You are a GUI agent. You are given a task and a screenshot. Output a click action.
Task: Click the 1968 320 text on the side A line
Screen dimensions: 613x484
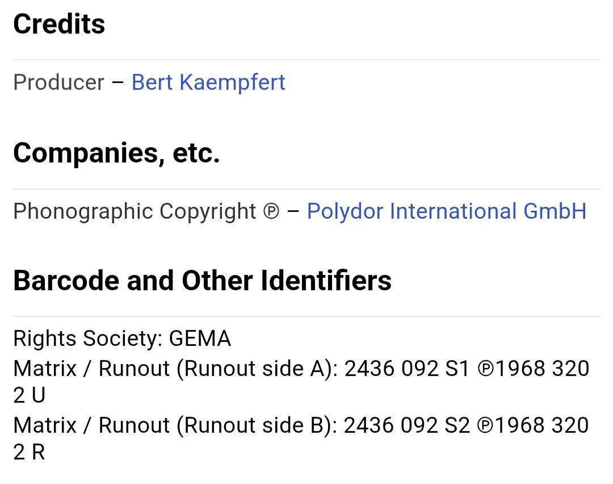tap(542, 369)
